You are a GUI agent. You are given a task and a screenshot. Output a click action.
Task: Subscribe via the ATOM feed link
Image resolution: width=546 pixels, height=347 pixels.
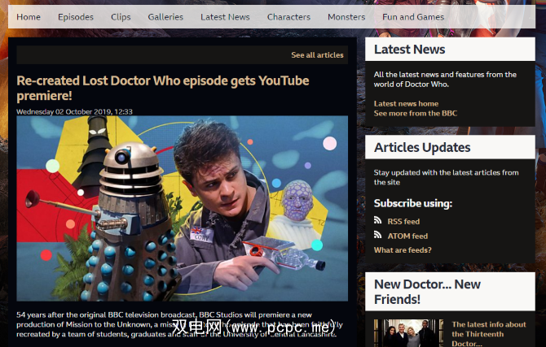pyautogui.click(x=407, y=236)
